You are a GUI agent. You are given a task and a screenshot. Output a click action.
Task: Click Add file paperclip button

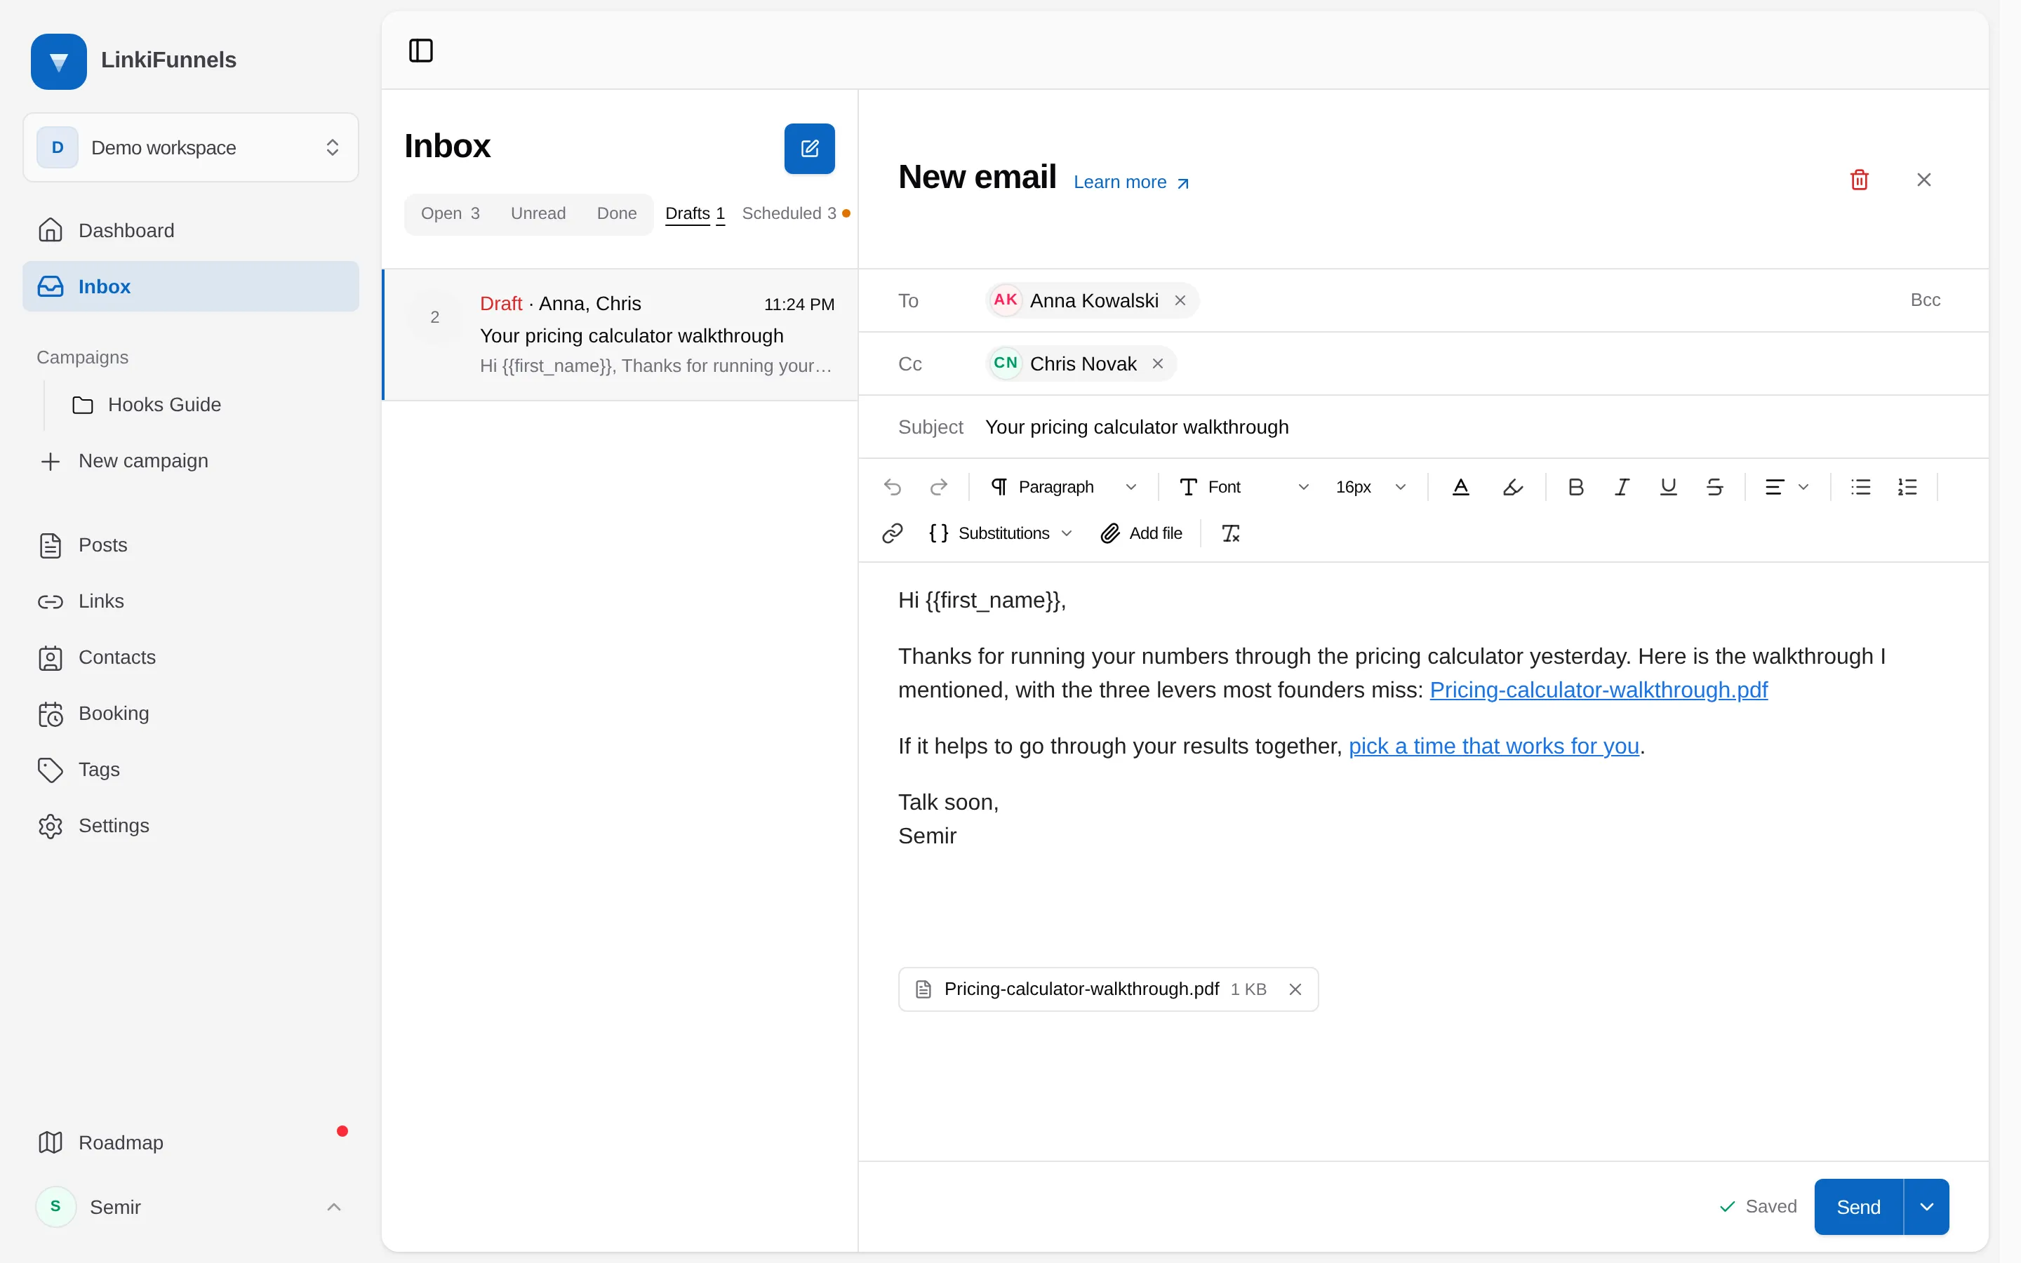pos(1142,533)
